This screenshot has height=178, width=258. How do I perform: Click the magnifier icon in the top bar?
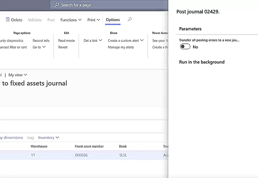(56, 5)
